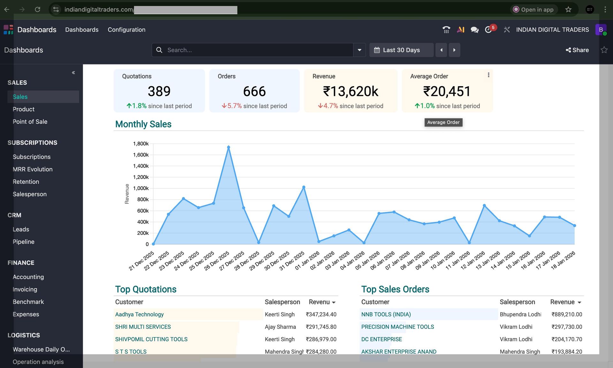The image size is (613, 368).
Task: Open the AI assistant icon
Action: click(460, 30)
